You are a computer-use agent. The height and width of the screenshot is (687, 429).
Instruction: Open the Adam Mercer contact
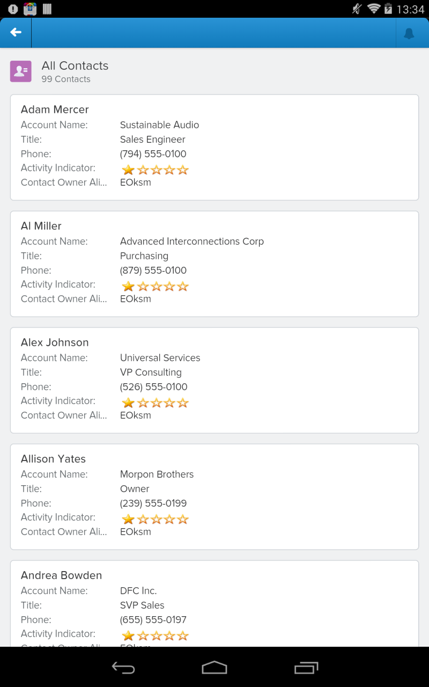[x=55, y=109]
